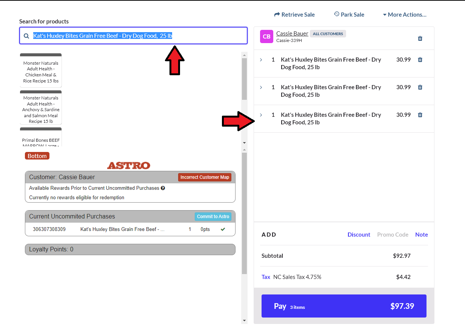Viewport: 465px width, 330px height.
Task: Click Park Sale
Action: click(x=349, y=15)
